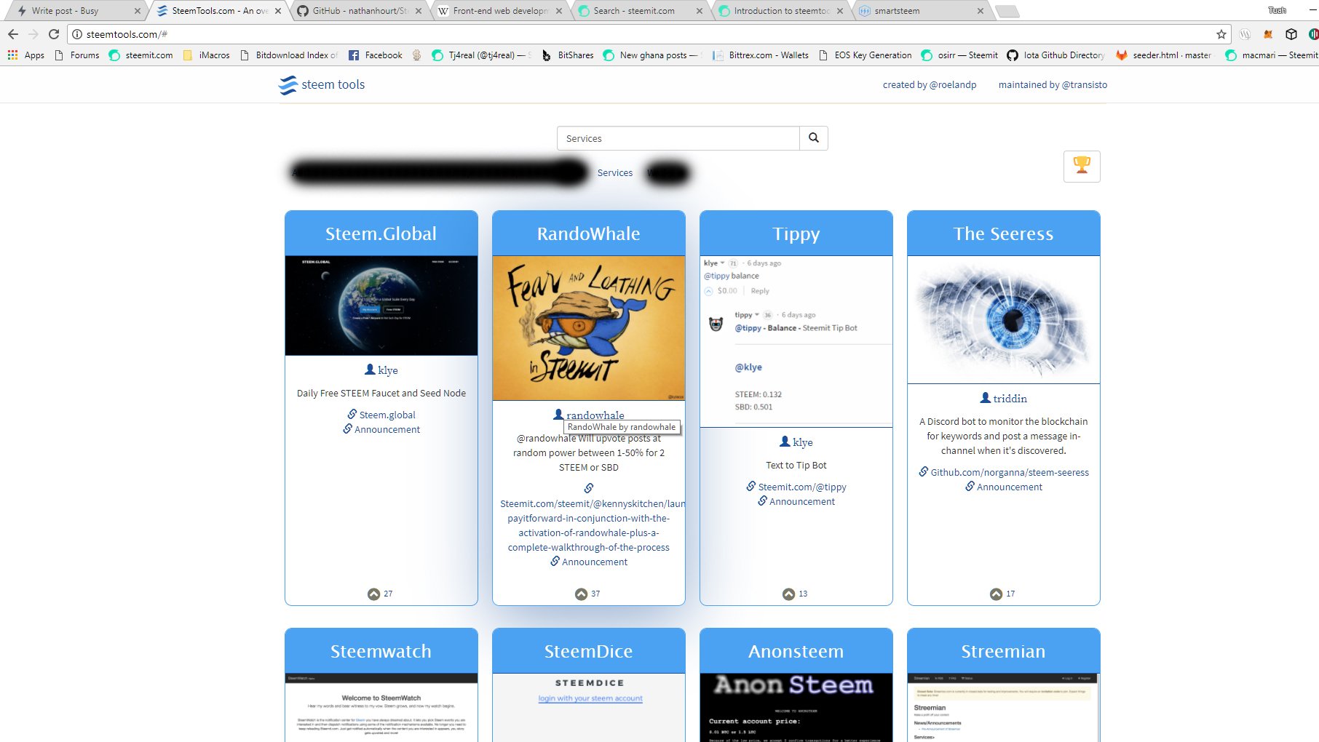This screenshot has height=742, width=1319.
Task: Close the SteemTools.com tab
Action: (278, 11)
